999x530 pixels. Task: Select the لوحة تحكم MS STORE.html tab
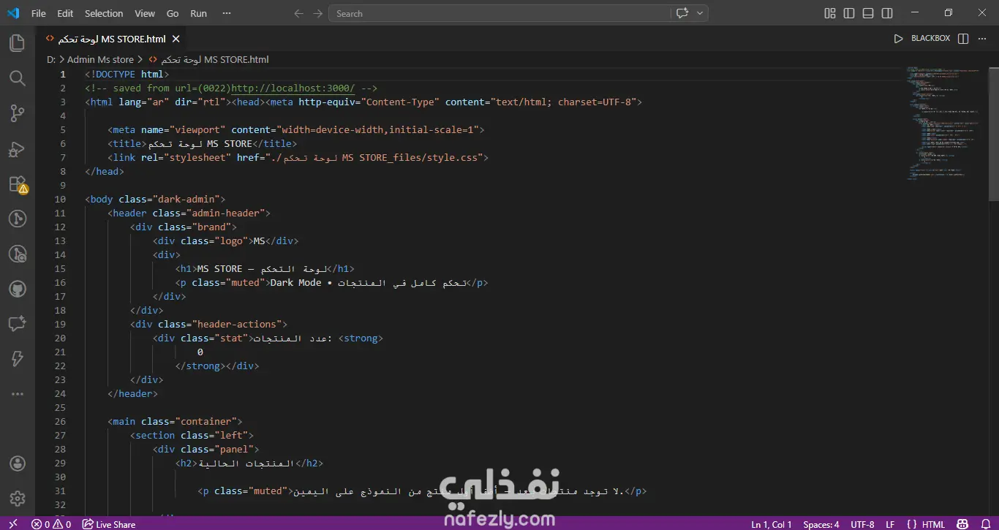(x=112, y=39)
